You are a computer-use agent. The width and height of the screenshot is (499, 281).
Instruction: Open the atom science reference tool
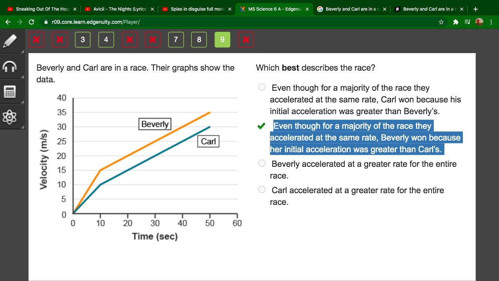10,117
